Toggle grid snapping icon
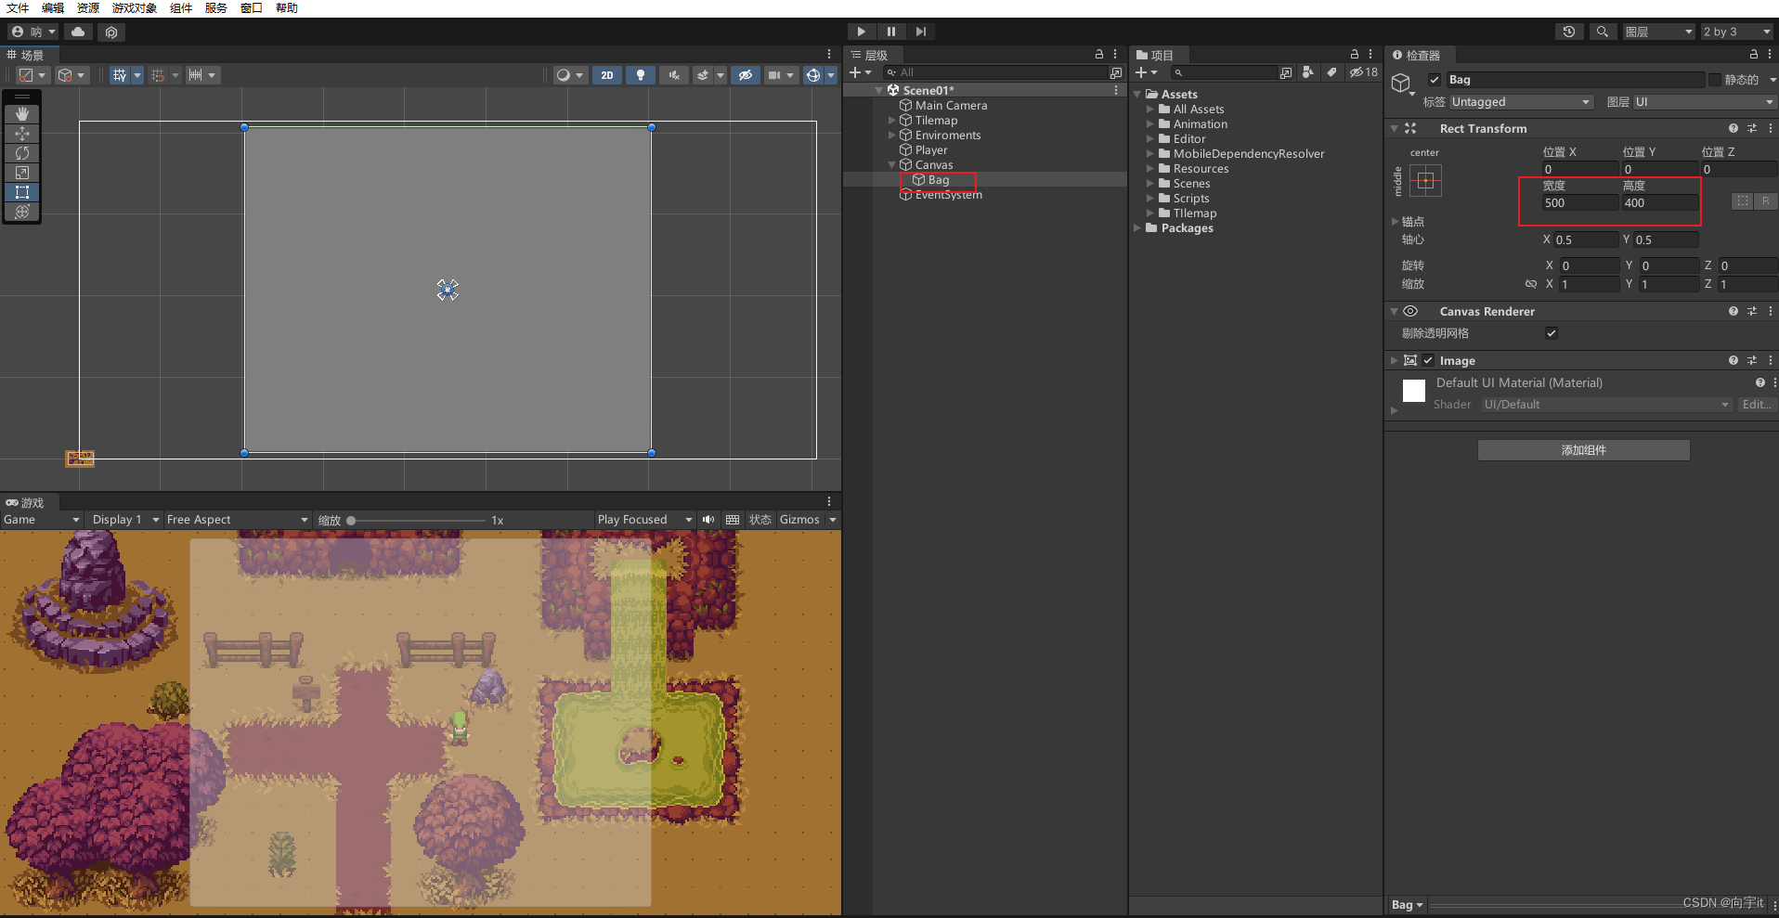This screenshot has height=918, width=1779. point(120,75)
